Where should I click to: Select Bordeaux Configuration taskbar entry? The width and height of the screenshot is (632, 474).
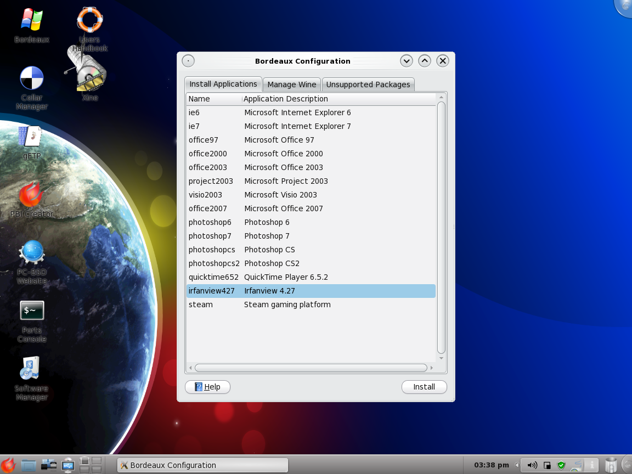tap(203, 465)
